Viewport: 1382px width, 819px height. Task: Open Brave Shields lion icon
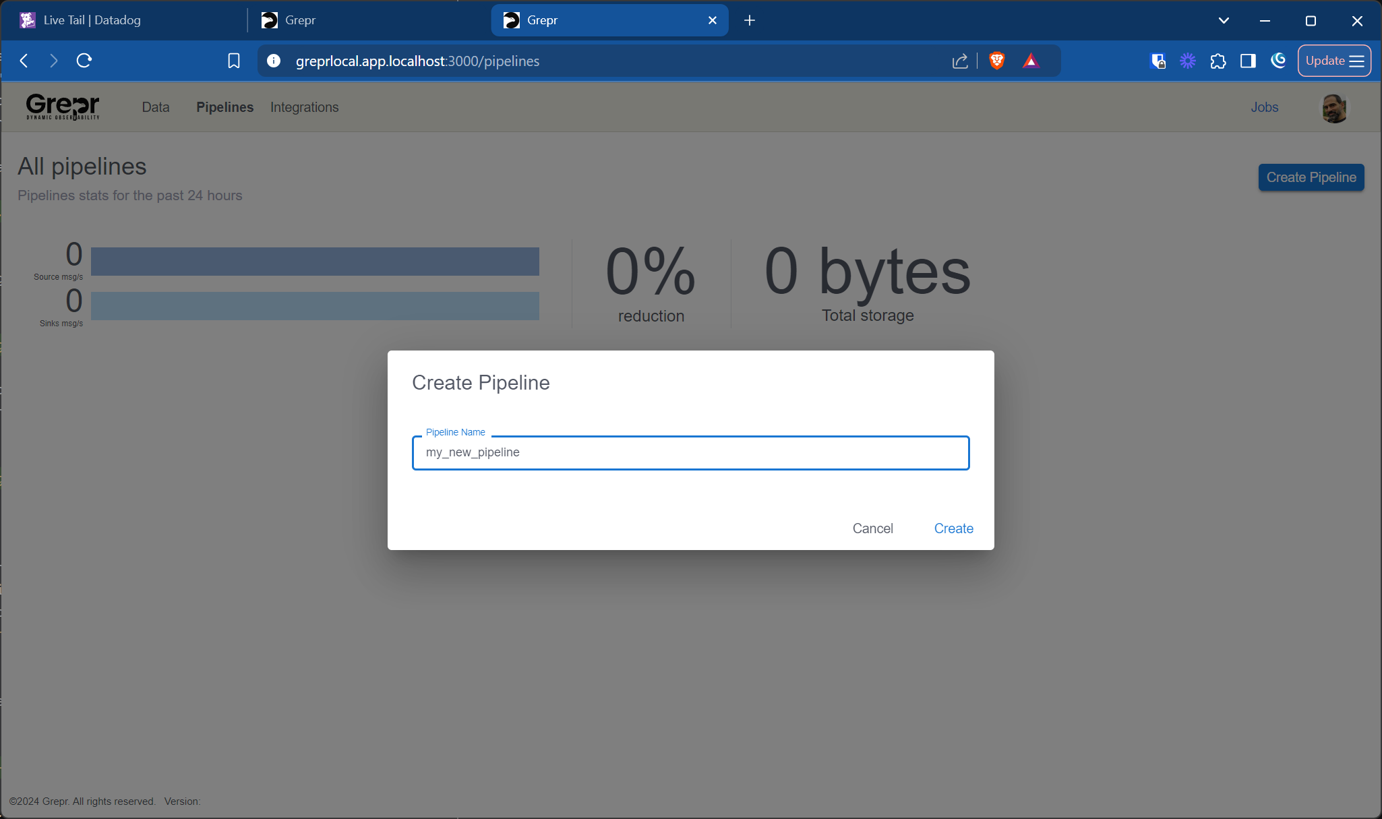pyautogui.click(x=997, y=61)
